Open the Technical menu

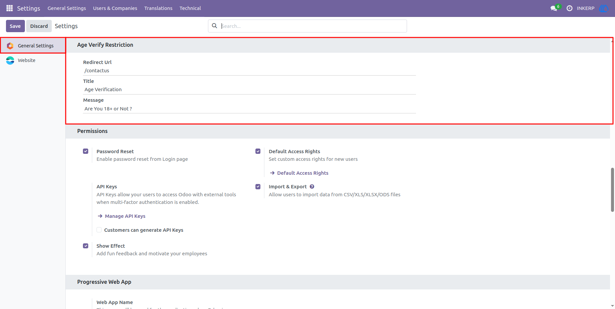(x=190, y=8)
